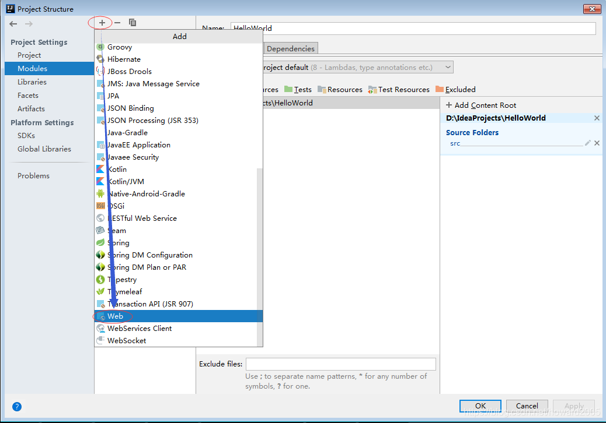The height and width of the screenshot is (423, 606).
Task: Remove content root D:\IdeaProjects\HelloWorld with X
Action: (x=597, y=118)
